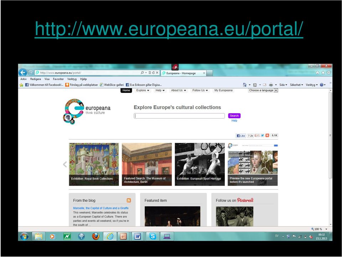
Task: Click the Pinterest logo
Action: (245, 200)
